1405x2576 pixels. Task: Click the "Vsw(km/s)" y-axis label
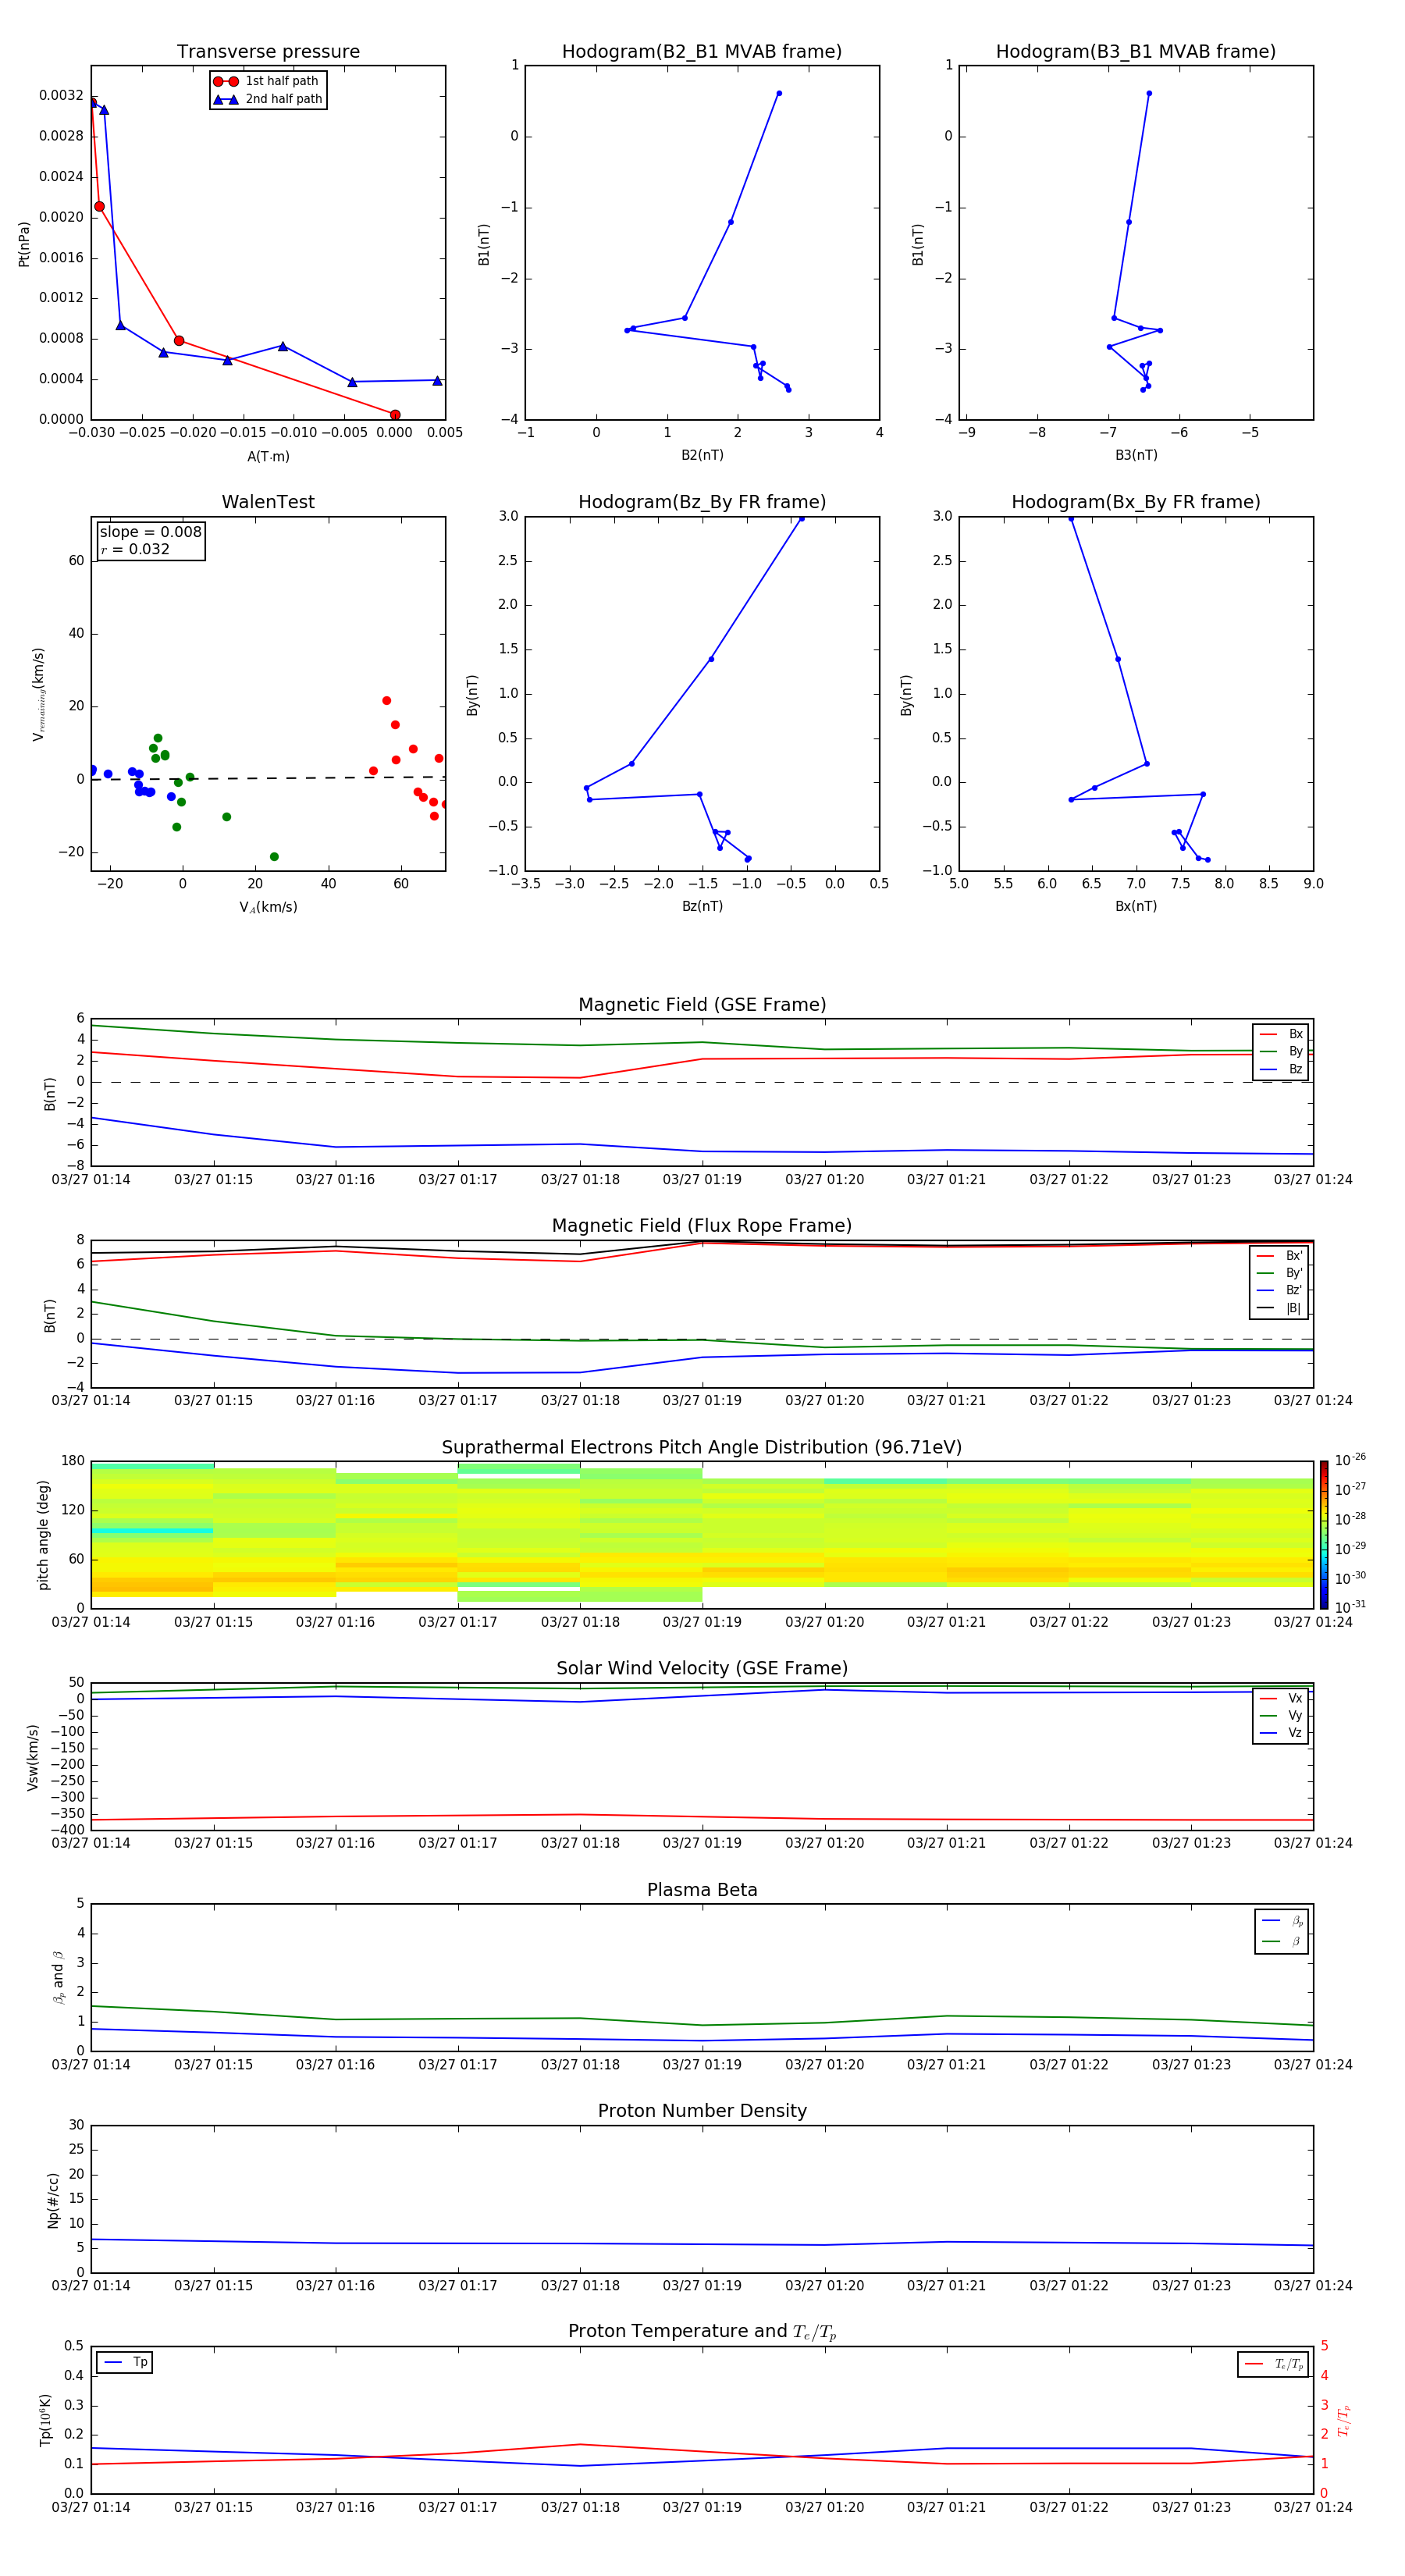point(32,1757)
